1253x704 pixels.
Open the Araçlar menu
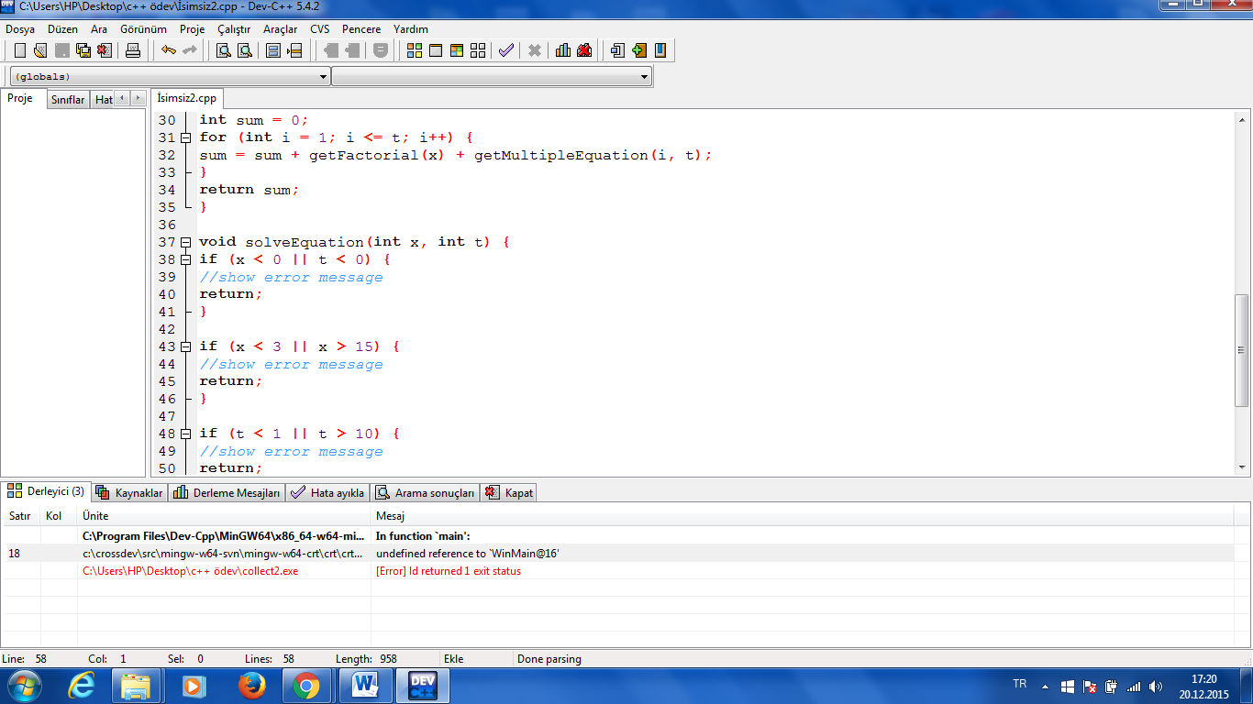tap(280, 29)
